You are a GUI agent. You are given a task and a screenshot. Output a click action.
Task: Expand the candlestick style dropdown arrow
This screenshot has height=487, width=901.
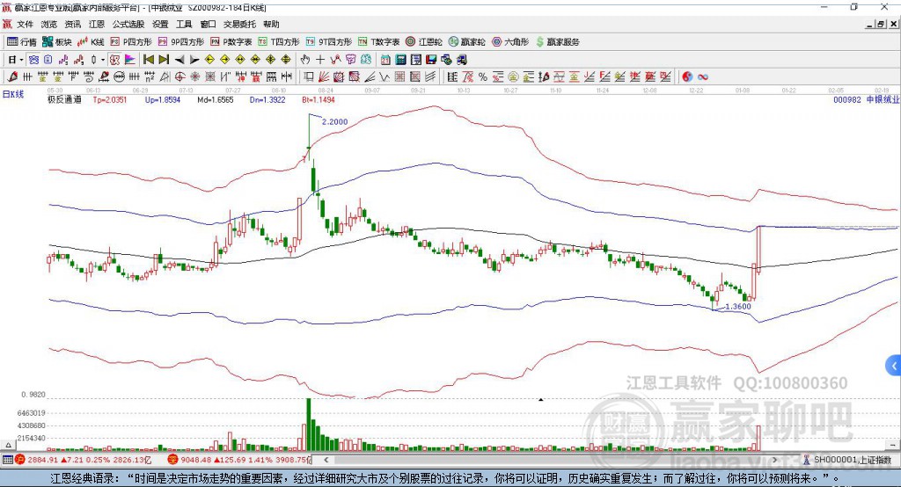(x=103, y=60)
